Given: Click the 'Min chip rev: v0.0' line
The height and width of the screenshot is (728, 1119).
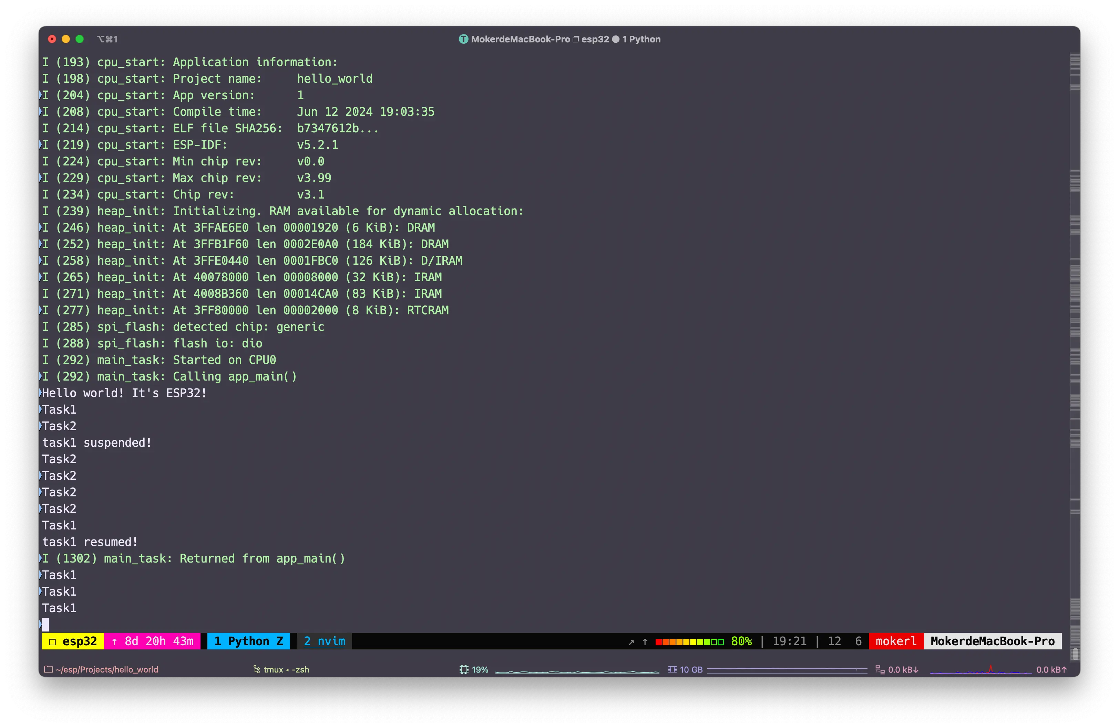Looking at the screenshot, I should click(183, 161).
